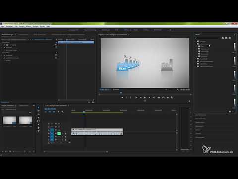This screenshot has width=238, height=179.
Task: Reset the Opacity effect parameters
Action: 56,47
